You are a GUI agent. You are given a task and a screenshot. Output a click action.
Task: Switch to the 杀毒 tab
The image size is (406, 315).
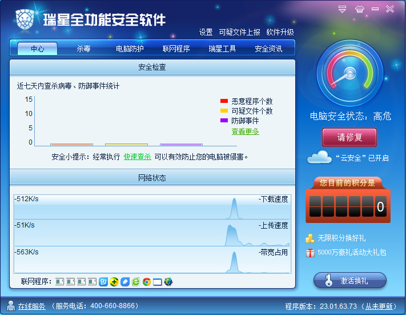(x=84, y=49)
